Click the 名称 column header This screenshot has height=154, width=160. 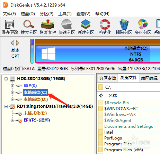tap(113, 95)
